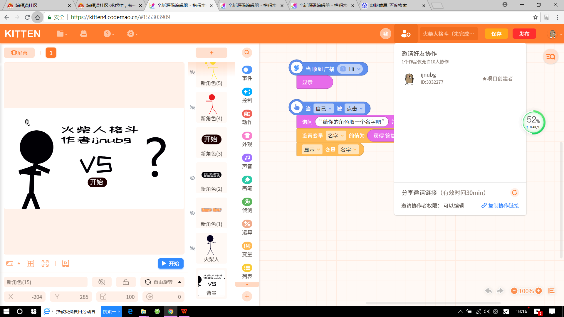
Task: Switch to the 编程猫社区-求帮忙 browser tab
Action: [x=110, y=5]
